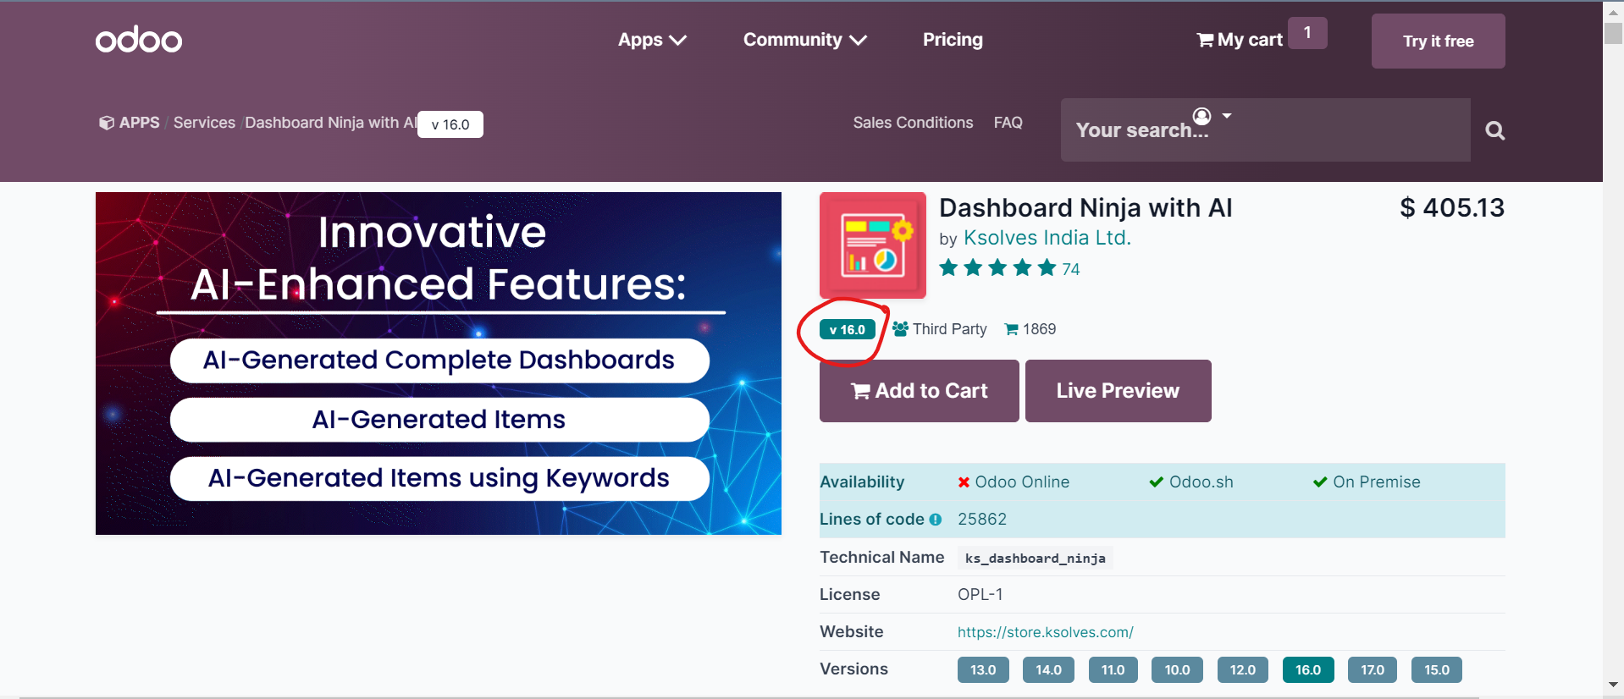This screenshot has width=1624, height=699.
Task: Click the cart item count badge
Action: coord(1307,33)
